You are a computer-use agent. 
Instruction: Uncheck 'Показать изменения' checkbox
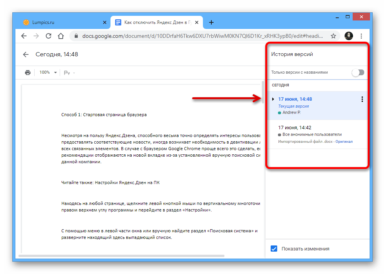click(x=274, y=249)
